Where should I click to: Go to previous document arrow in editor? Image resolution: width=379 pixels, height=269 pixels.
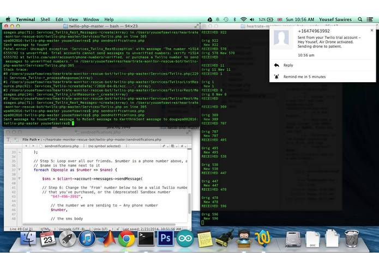point(26,146)
